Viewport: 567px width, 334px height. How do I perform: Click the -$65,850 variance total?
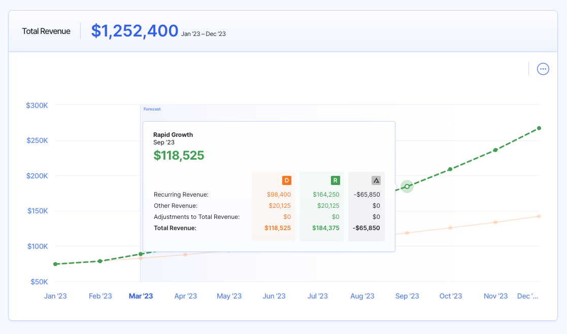tap(366, 228)
